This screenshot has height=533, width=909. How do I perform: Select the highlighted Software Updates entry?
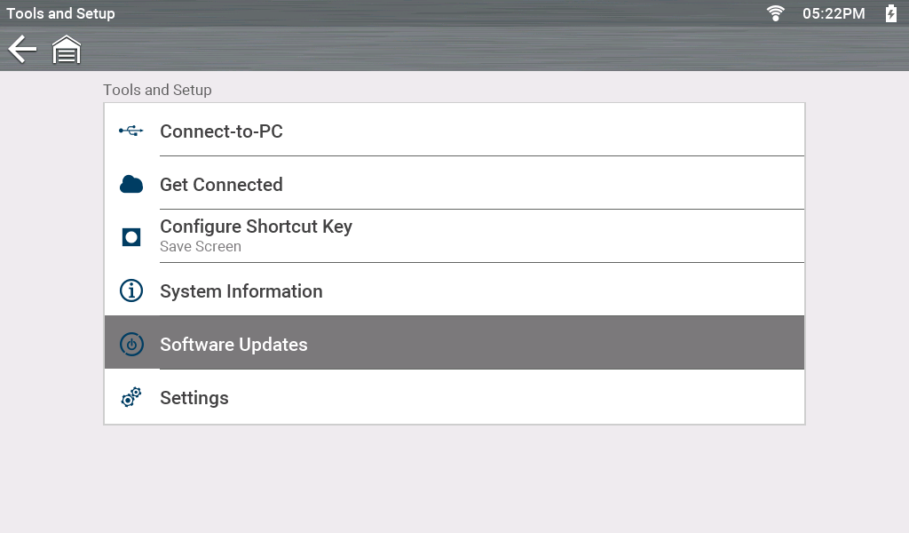pos(233,345)
